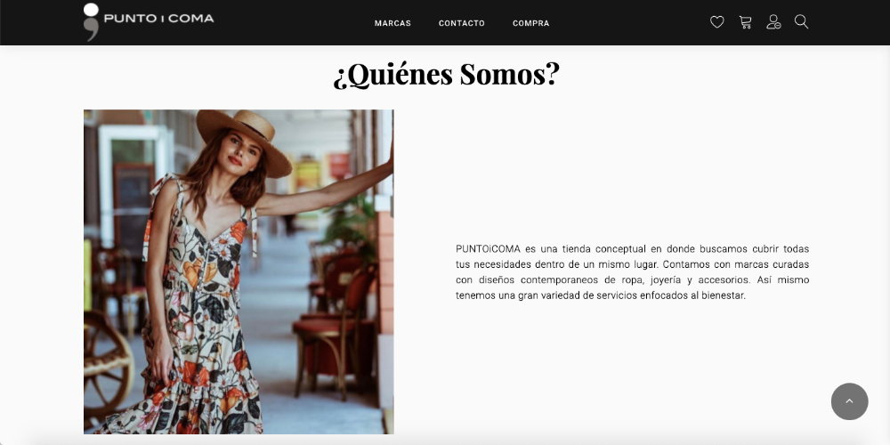Open the COMPRA menu item
Viewport: 890px width, 445px height.
(x=530, y=23)
